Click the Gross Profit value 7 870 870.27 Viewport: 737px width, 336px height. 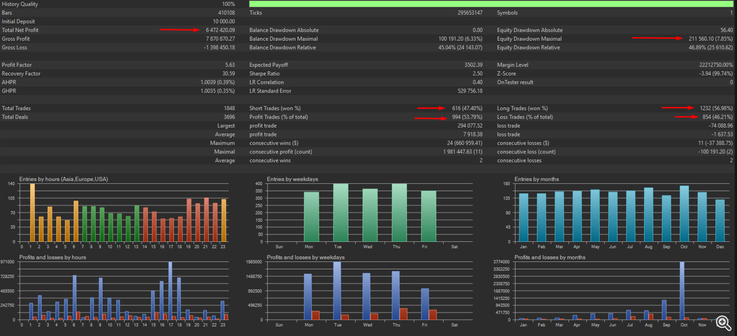(221, 39)
